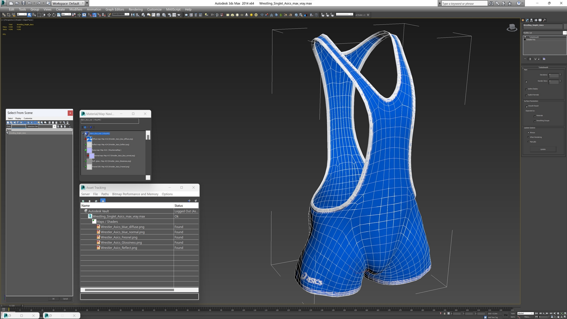Click the Pin Stack icon

tap(525, 59)
